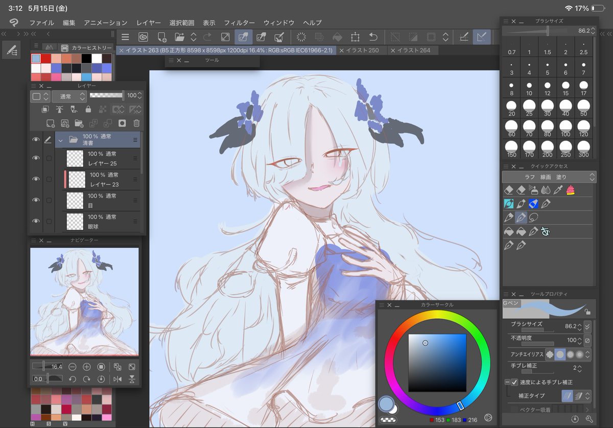The height and width of the screenshot is (428, 613).
Task: Open the CLIP STUDIO launcher icon in command bar
Action: 144,37
